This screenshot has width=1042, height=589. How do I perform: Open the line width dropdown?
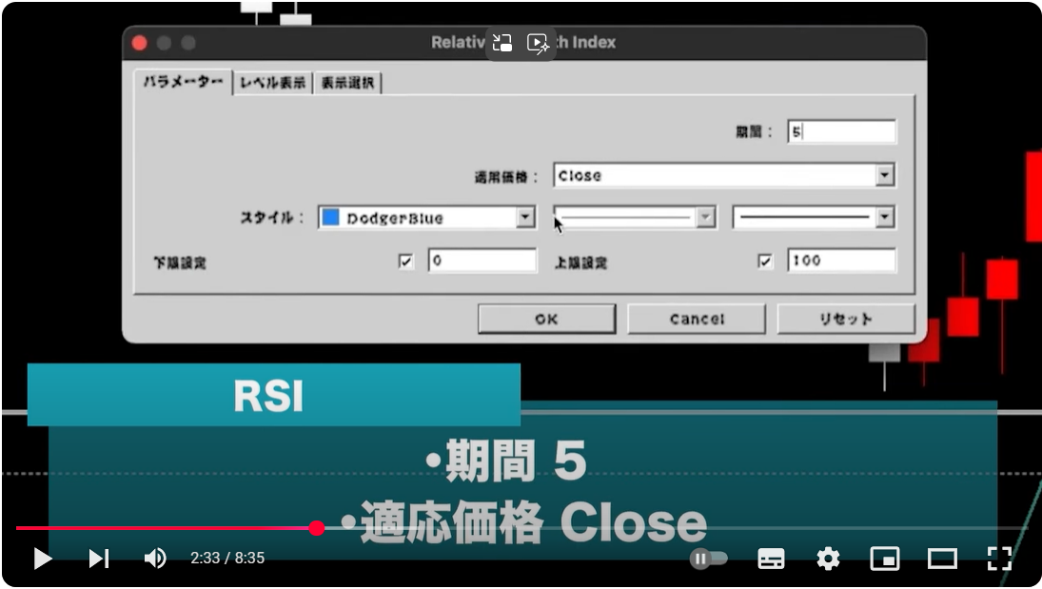point(885,218)
